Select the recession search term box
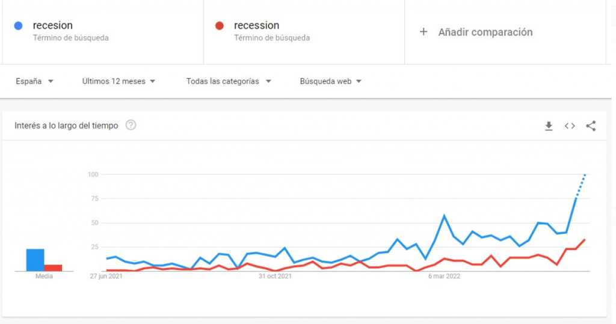The height and width of the screenshot is (324, 616). click(x=304, y=31)
